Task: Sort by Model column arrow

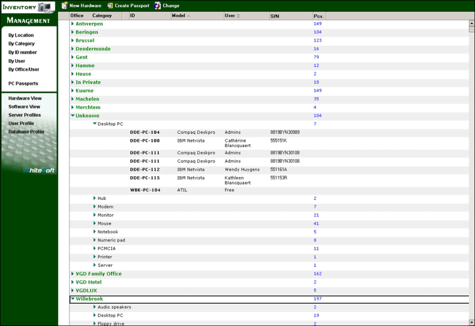Action: click(189, 16)
